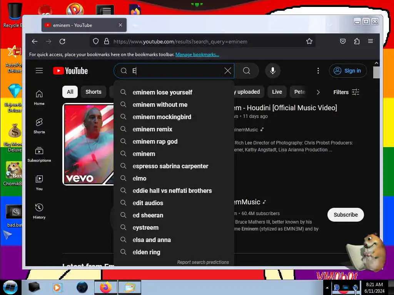The width and height of the screenshot is (394, 295).
Task: Open the Extensions puzzle icon
Action: tap(357, 41)
